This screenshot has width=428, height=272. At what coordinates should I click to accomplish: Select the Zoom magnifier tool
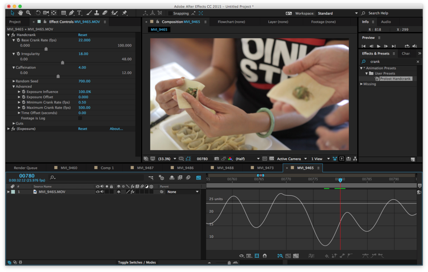click(x=29, y=13)
